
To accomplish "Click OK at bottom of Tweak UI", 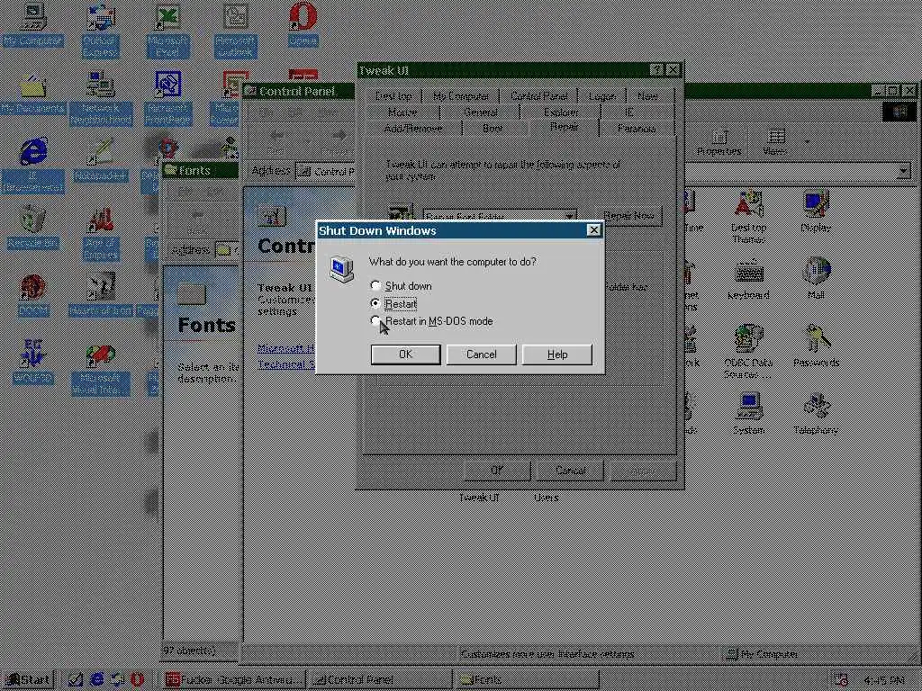I will coord(497,470).
